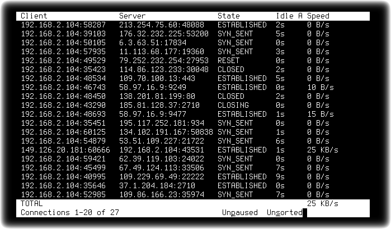Select server 192.168.2.104:43531
The image size is (391, 229).
(161, 150)
